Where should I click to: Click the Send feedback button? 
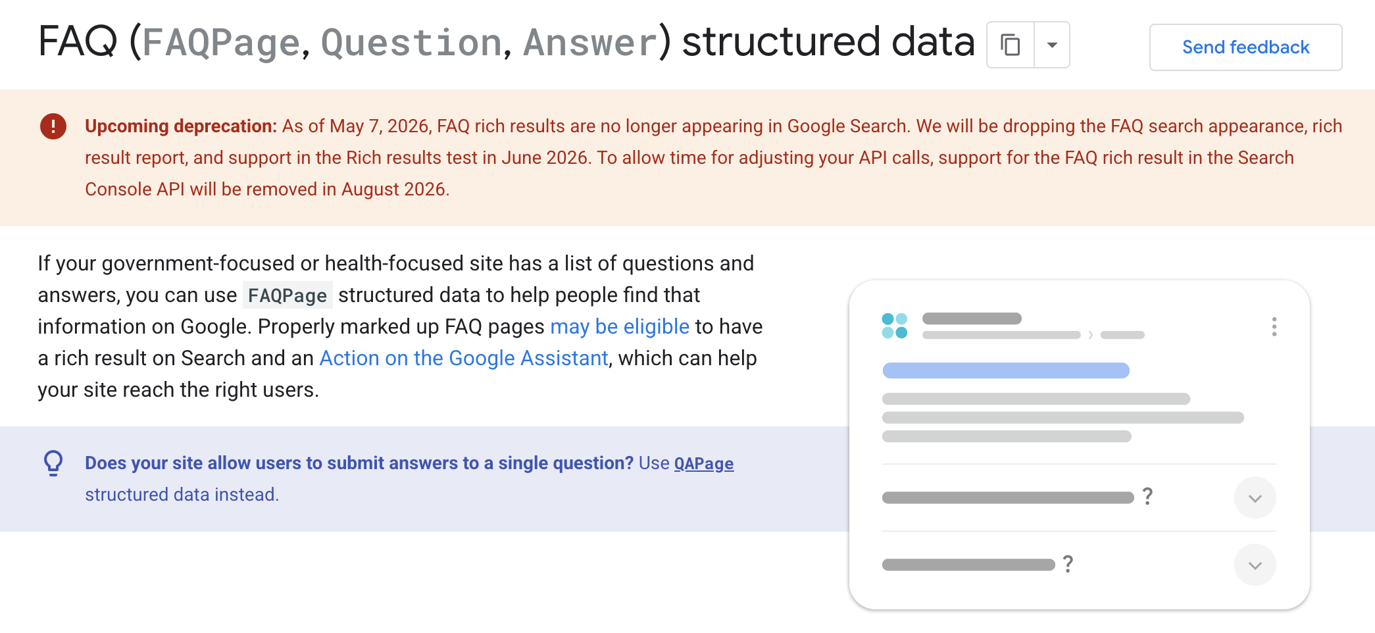click(1245, 47)
